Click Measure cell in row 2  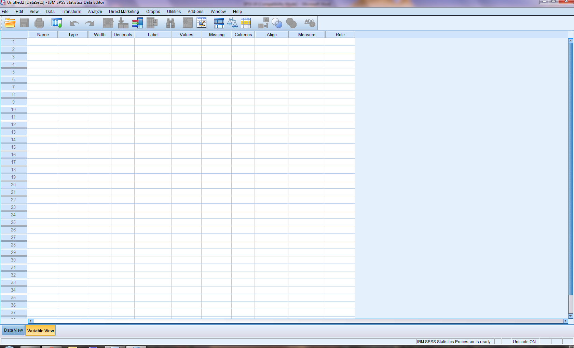[x=307, y=49]
